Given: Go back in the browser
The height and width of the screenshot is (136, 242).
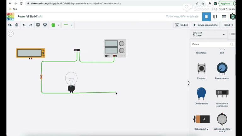Looking at the screenshot, I should (x=10, y=3).
